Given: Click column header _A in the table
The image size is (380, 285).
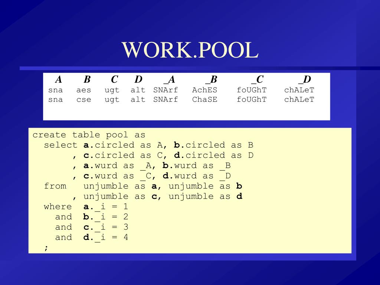Looking at the screenshot, I should [169, 79].
